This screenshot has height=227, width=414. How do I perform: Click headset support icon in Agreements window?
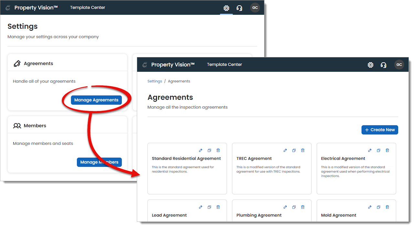[x=384, y=65]
